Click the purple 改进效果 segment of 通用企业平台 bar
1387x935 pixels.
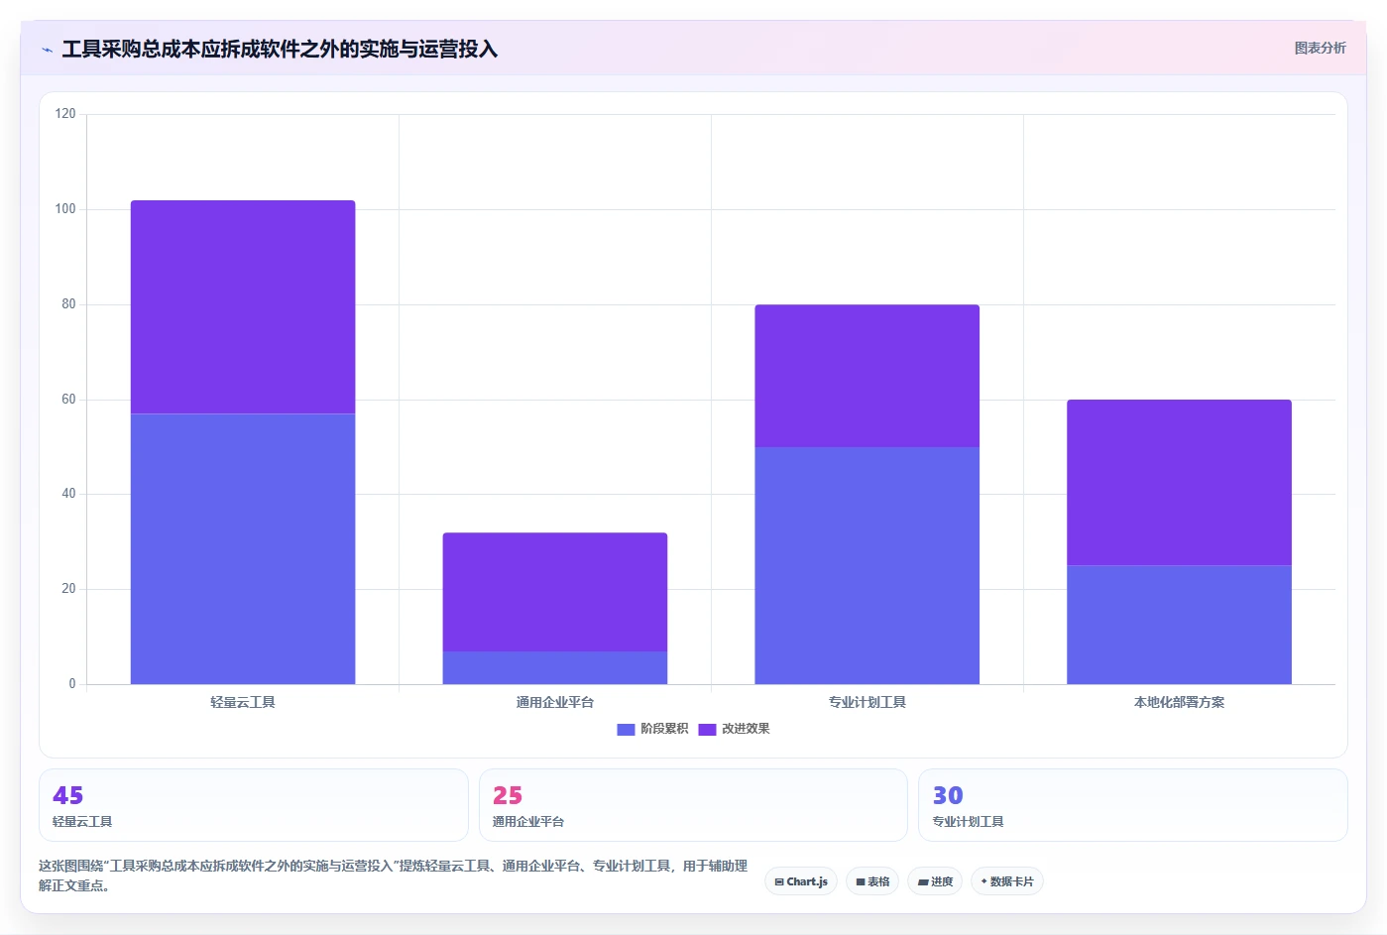click(555, 592)
